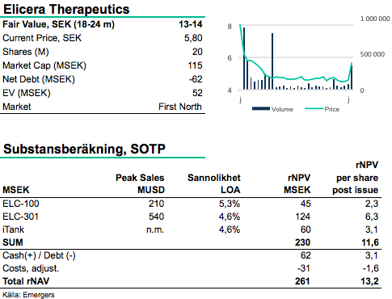Select the Net Debt value -62
The height and width of the screenshot is (299, 392).
(x=196, y=79)
